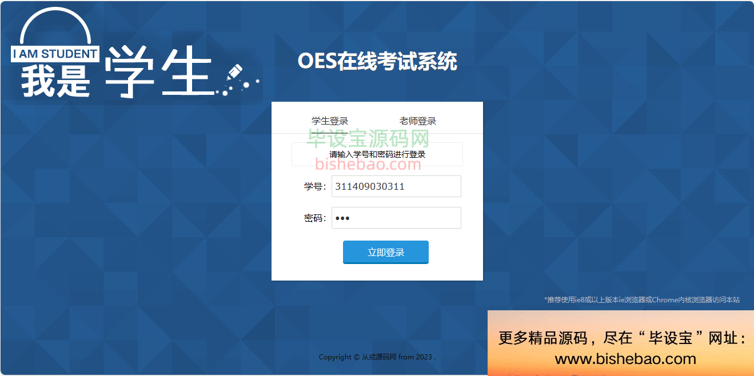Click the 毕设宝源码网 watermark text

(x=368, y=138)
